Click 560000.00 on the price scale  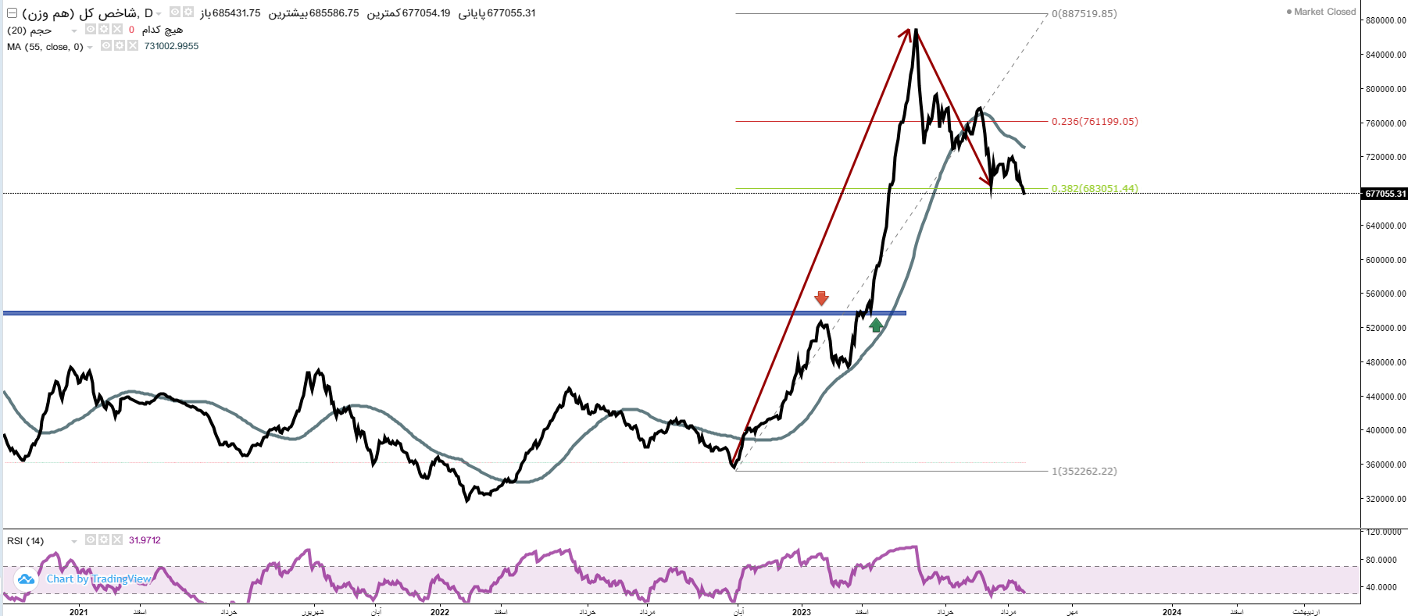1386,294
